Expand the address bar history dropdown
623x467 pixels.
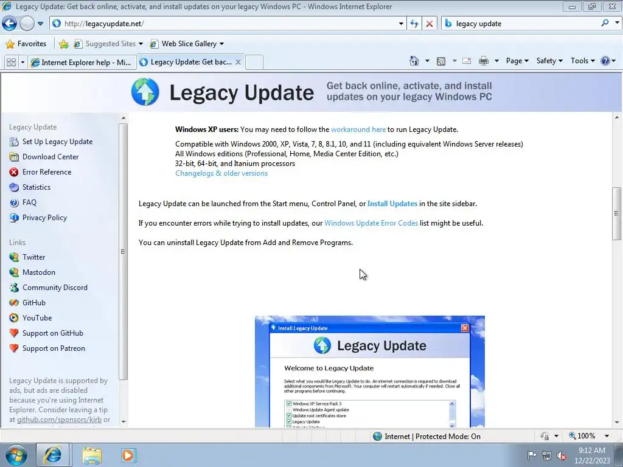(401, 24)
